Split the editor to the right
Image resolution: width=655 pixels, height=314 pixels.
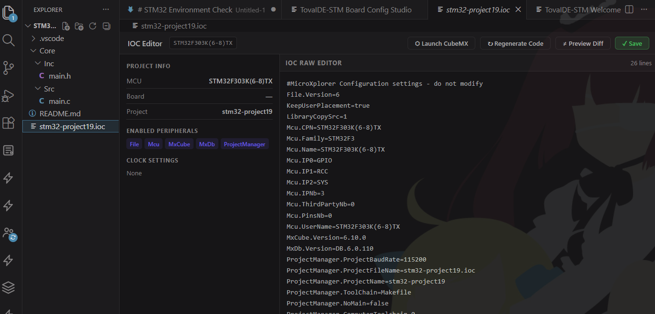point(629,10)
